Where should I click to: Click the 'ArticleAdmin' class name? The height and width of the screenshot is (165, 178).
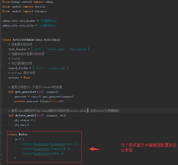[x=23, y=39]
